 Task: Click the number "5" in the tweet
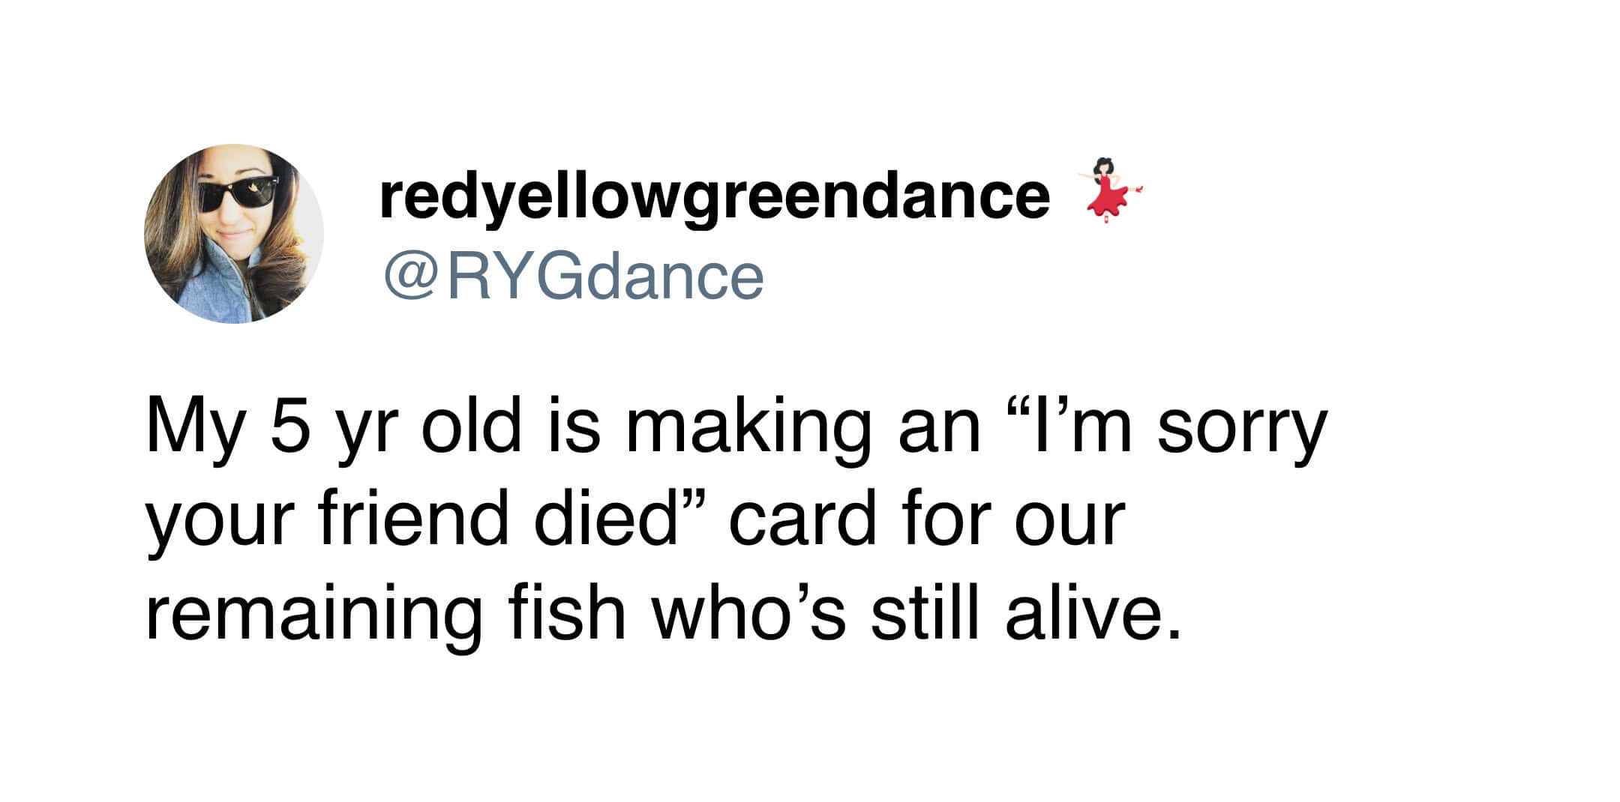290,429
